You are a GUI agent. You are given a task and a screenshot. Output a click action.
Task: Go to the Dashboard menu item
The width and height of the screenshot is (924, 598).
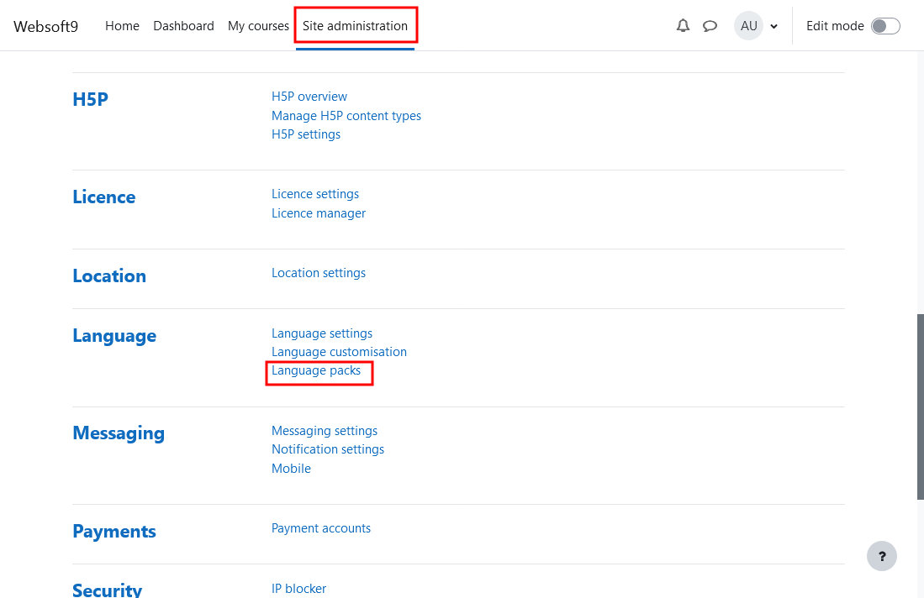(183, 26)
